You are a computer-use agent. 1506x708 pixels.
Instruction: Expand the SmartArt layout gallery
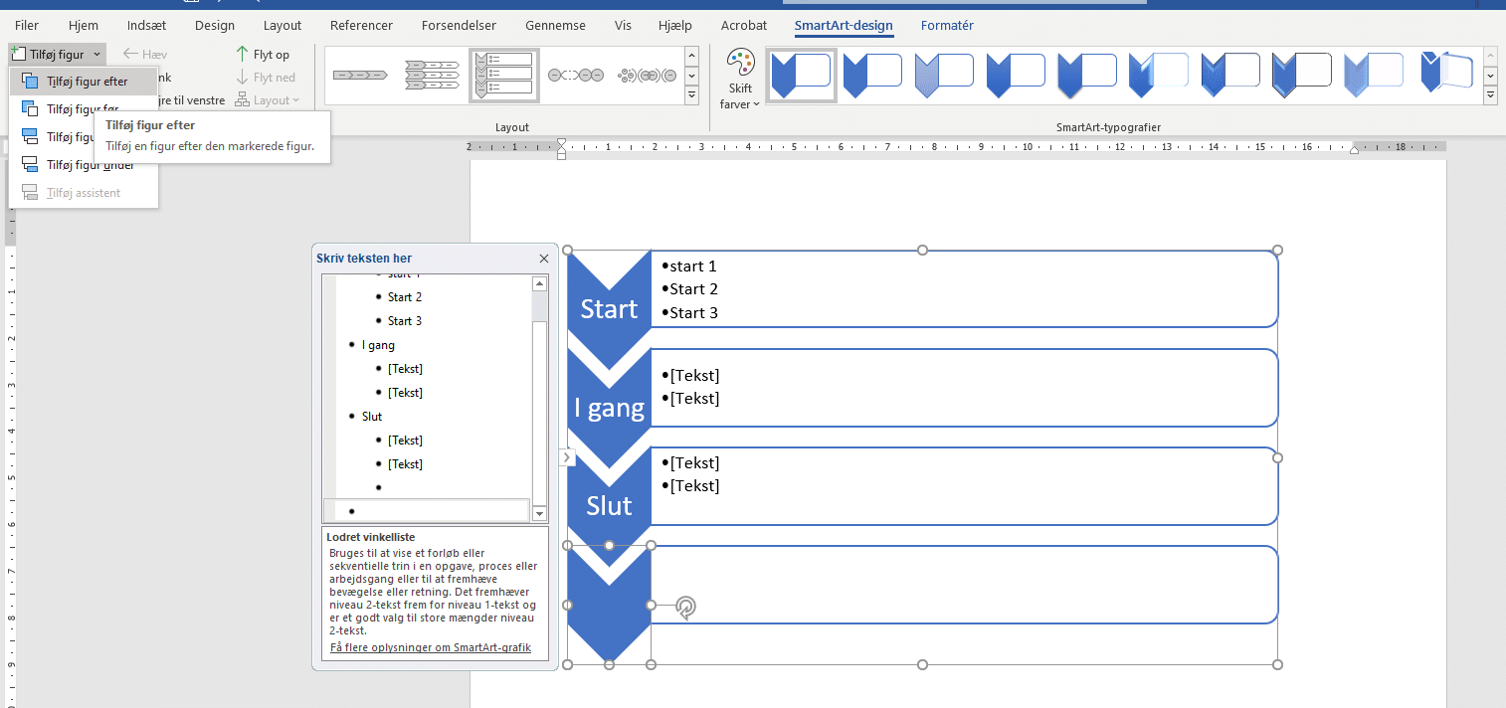point(692,95)
